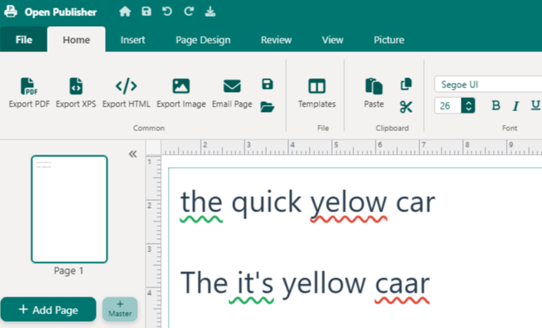
Task: Click the green-underlined word "the"
Action: pos(201,202)
